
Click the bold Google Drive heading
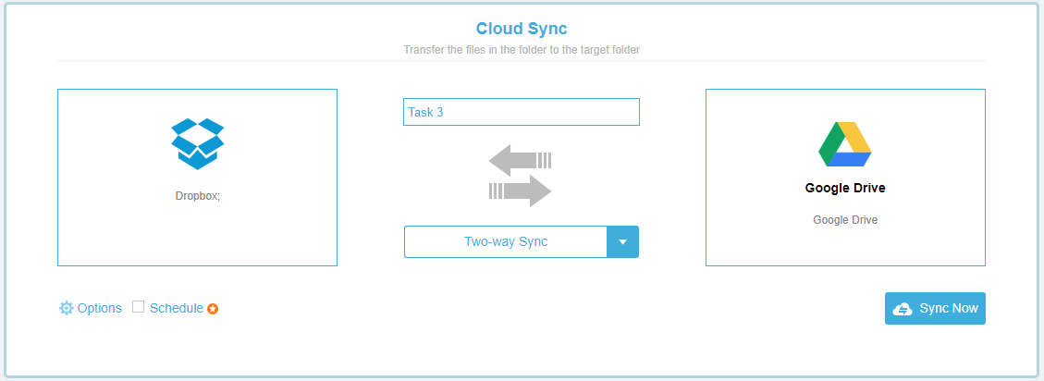pos(845,189)
